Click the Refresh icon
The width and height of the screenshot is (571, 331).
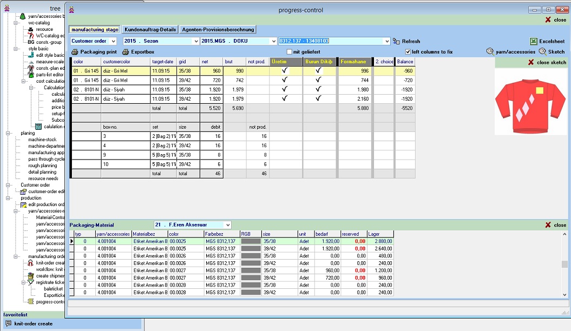click(396, 41)
